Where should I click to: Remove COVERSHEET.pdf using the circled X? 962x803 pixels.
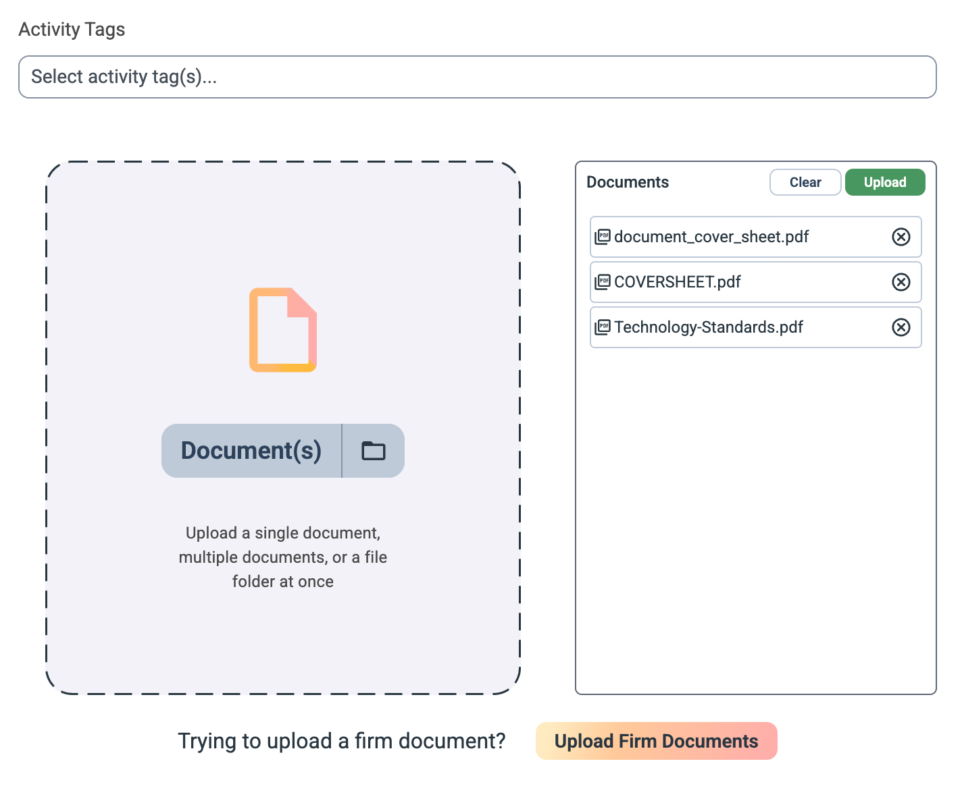click(x=901, y=282)
